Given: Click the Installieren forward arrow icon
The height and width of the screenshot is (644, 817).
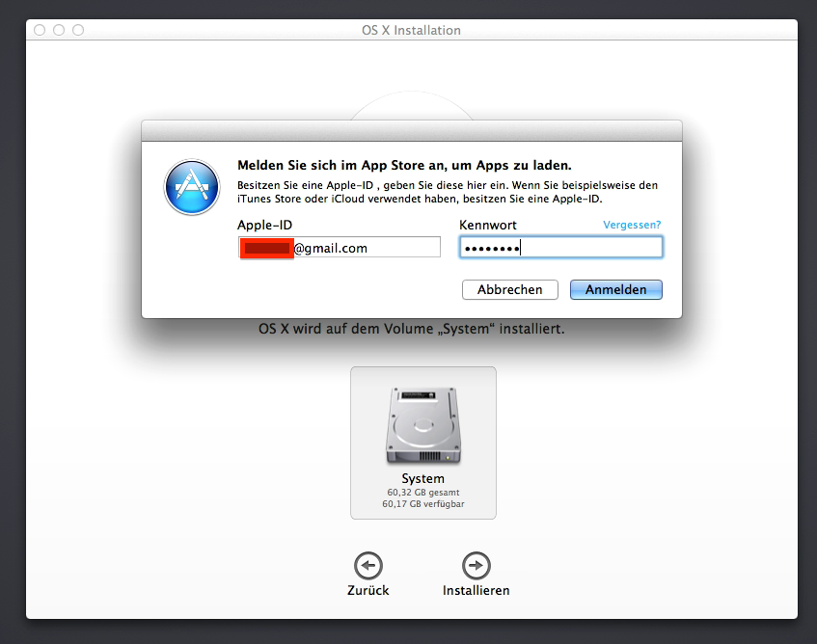Looking at the screenshot, I should [x=477, y=565].
